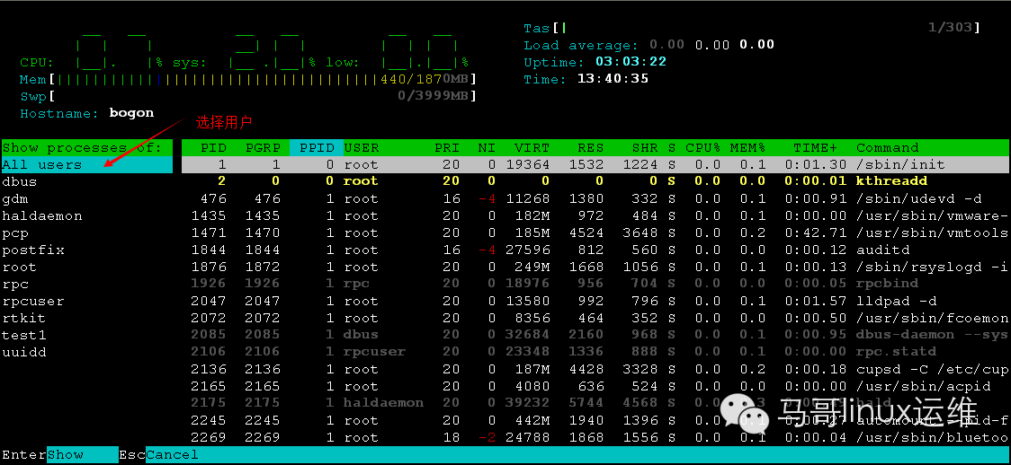Click the PGRP column header
The image size is (1011, 465).
click(263, 148)
